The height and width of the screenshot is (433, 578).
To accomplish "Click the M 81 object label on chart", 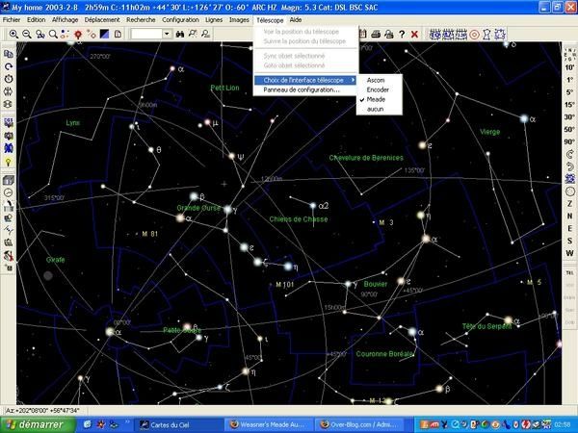I will coord(150,234).
